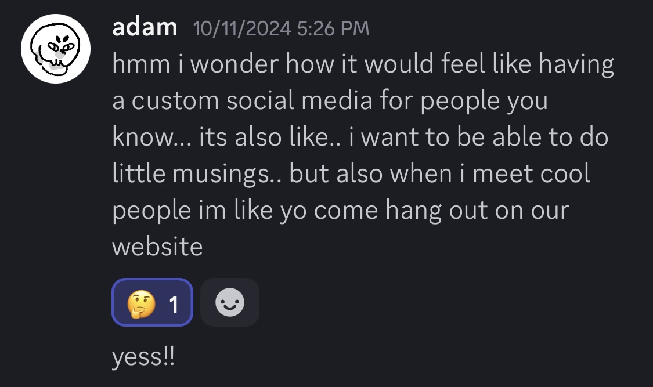The height and width of the screenshot is (387, 653).
Task: Toggle the thinking face reaction
Action: point(152,302)
